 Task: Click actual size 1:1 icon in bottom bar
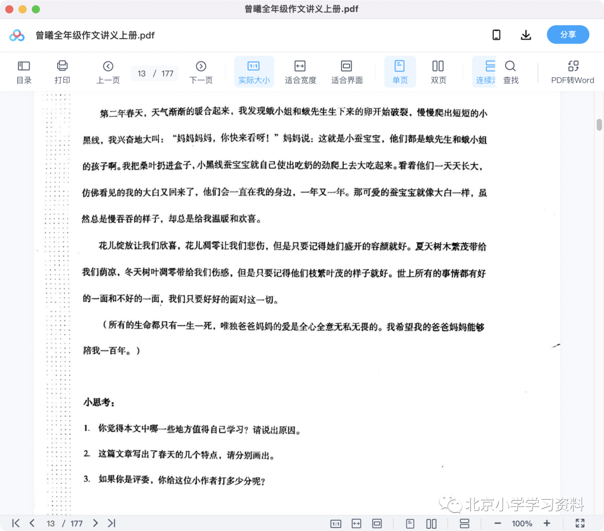(336, 524)
